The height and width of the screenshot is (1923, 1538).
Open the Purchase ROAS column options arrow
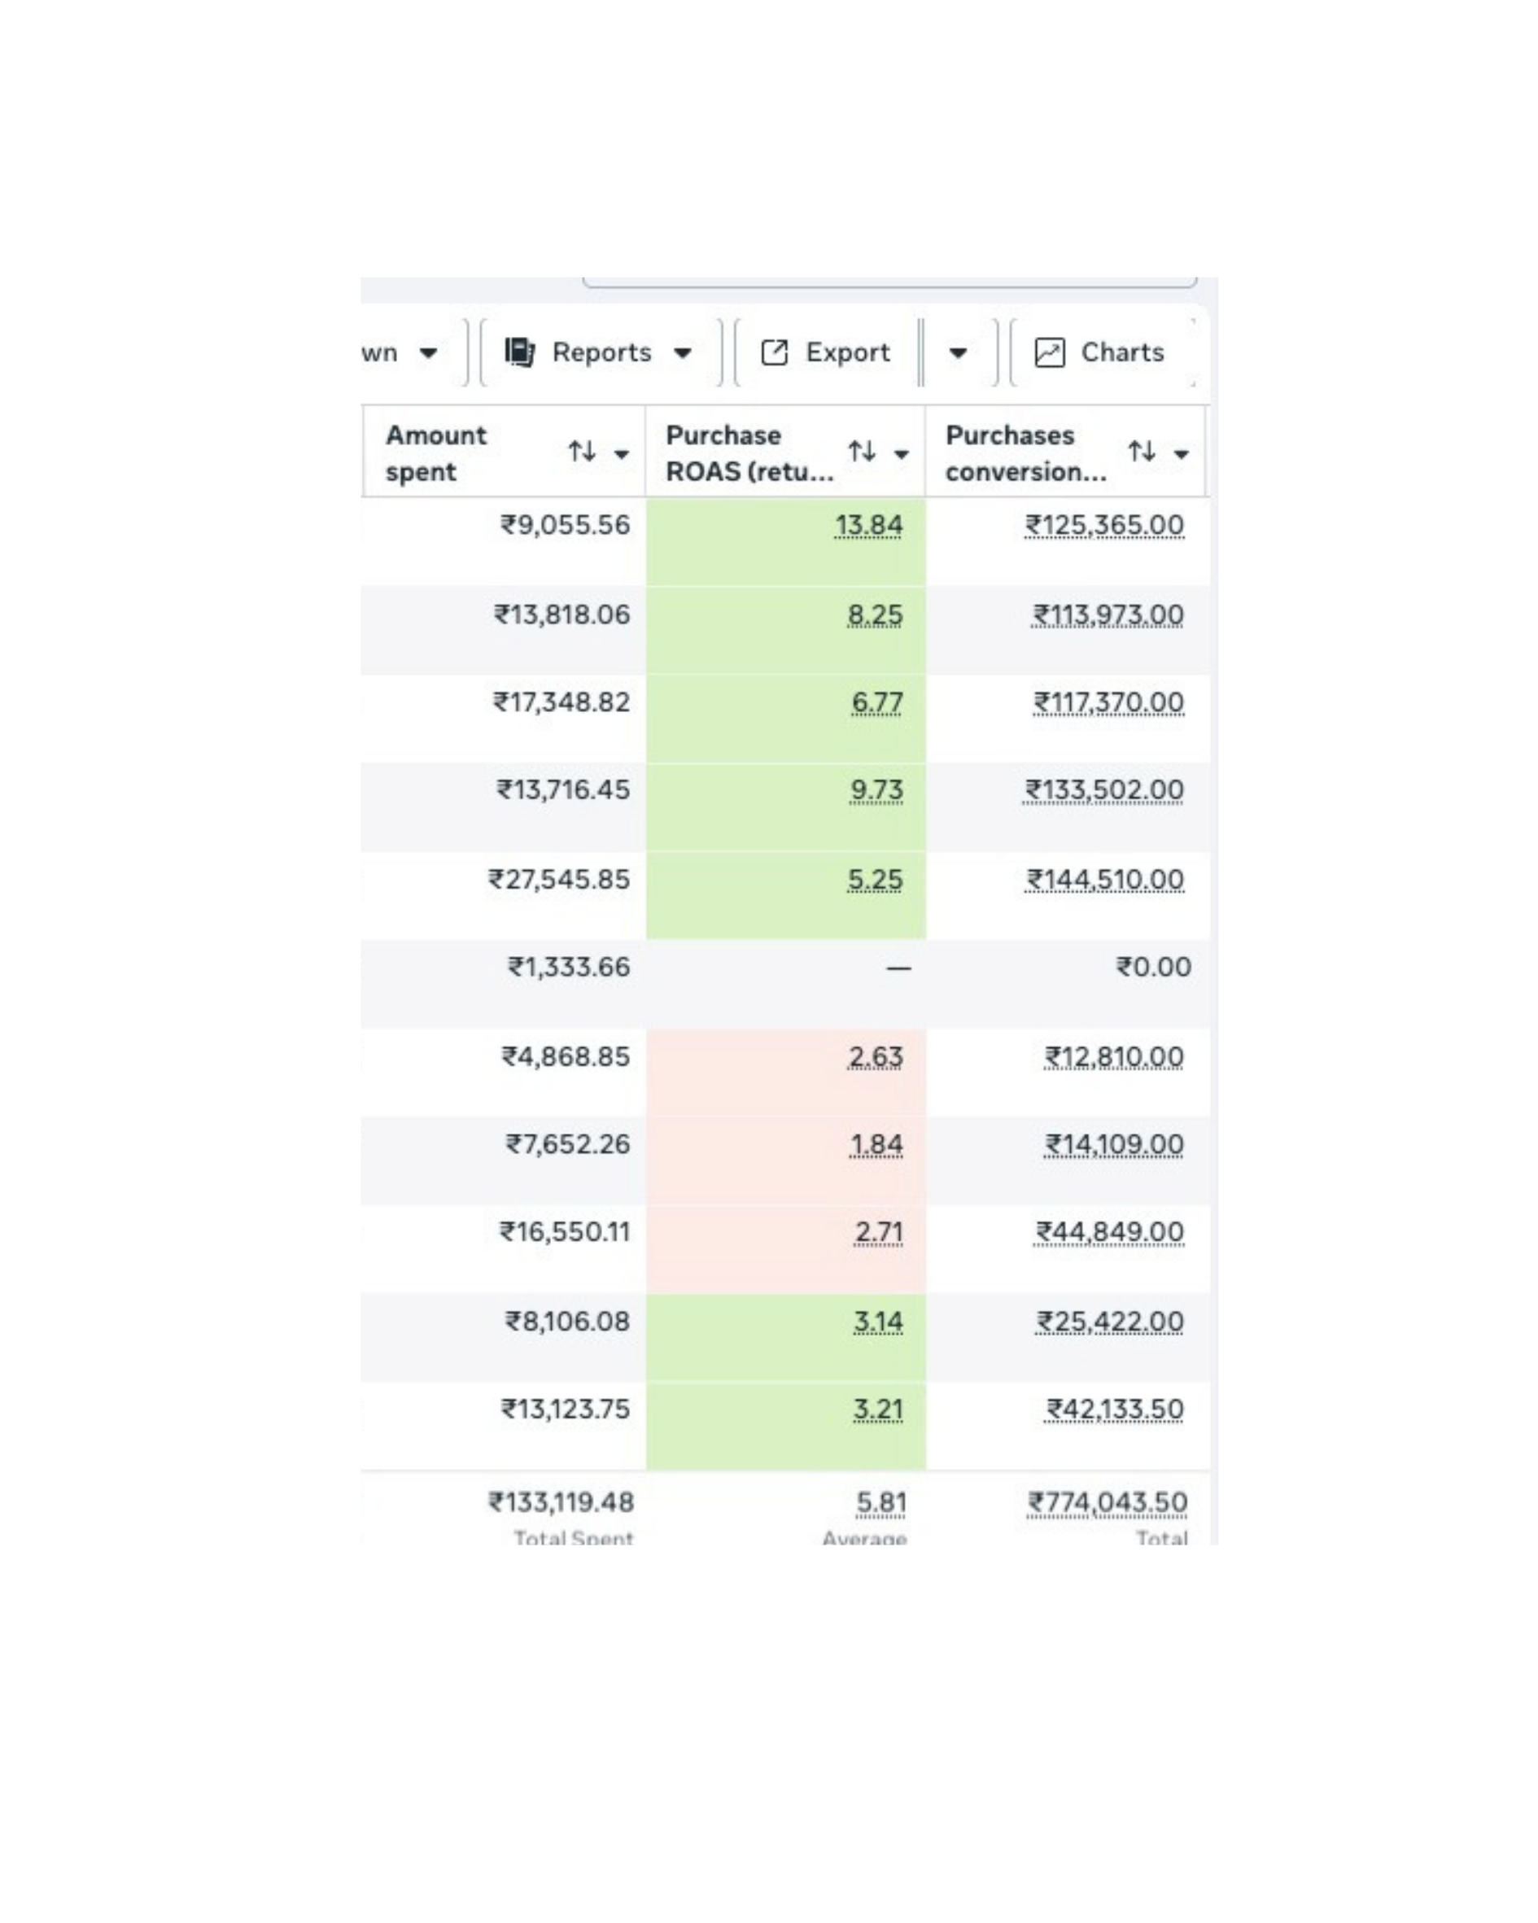(901, 454)
